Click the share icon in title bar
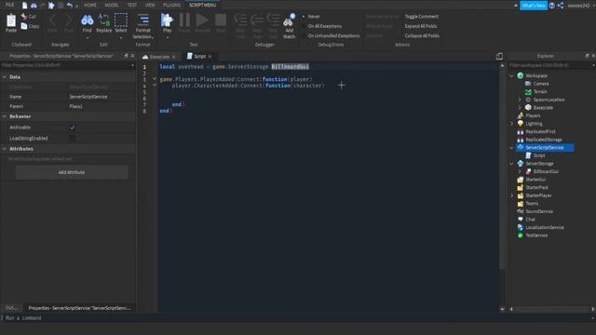596x335 pixels. tap(561, 6)
